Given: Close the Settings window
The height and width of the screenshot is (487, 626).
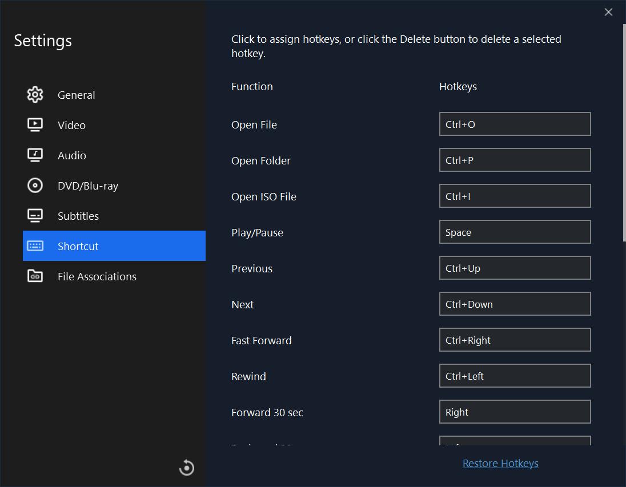Looking at the screenshot, I should coord(608,12).
